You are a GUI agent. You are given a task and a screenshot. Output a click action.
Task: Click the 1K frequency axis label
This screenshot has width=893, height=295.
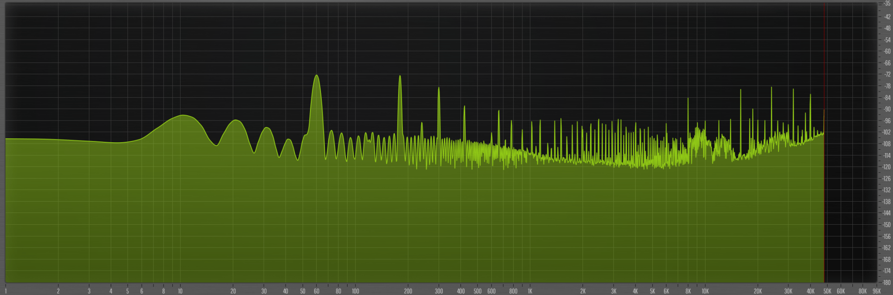530,291
